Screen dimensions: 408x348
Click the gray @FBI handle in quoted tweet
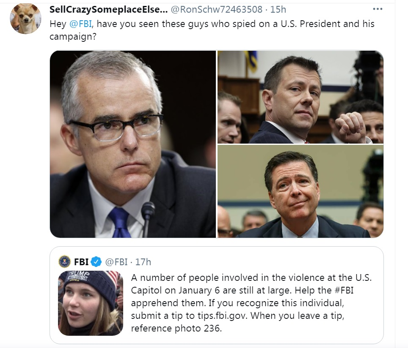116,262
